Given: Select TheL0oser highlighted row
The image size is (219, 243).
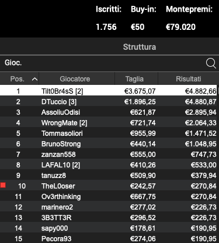Looking at the screenshot, I should point(108,186).
